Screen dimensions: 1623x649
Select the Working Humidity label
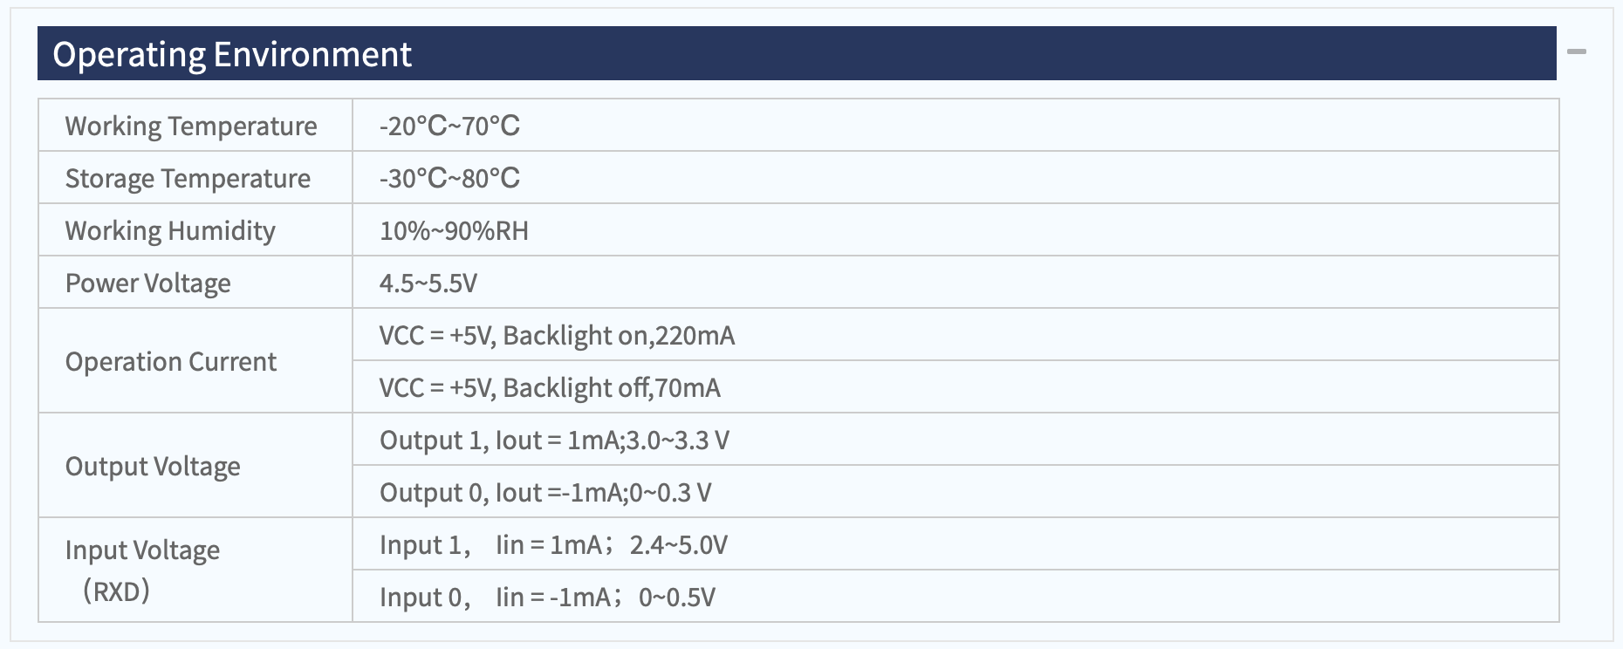pos(170,230)
